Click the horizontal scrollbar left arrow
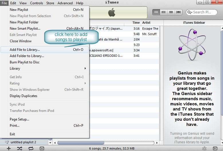 [x=55, y=143]
